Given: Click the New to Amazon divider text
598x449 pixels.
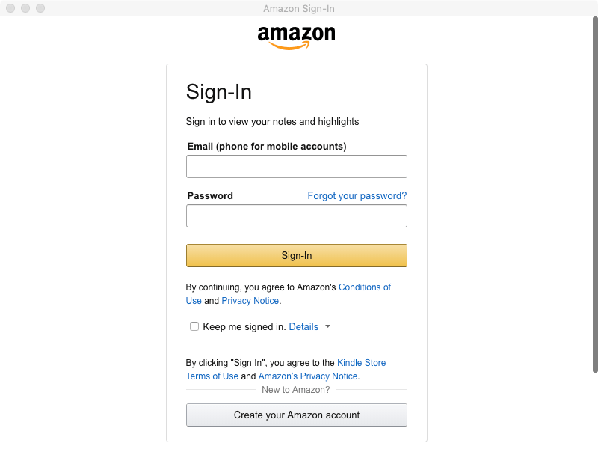Looking at the screenshot, I should [x=296, y=389].
